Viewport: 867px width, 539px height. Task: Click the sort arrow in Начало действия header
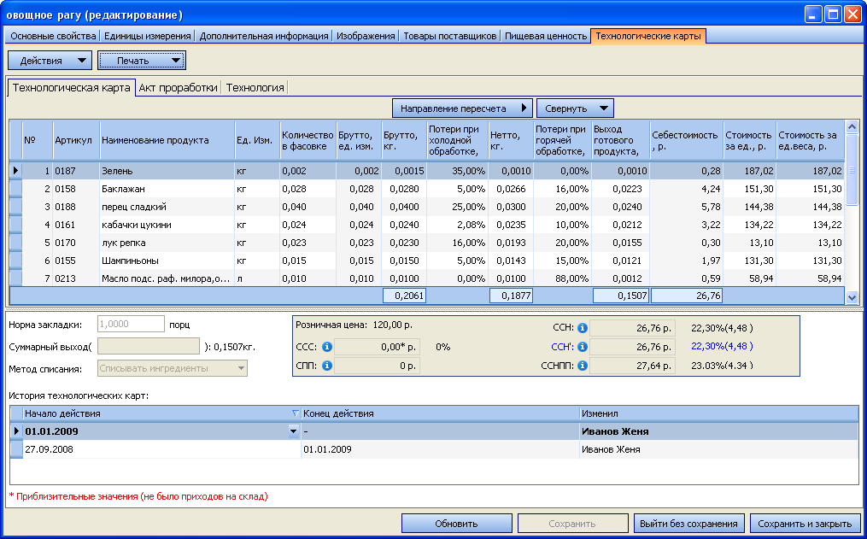[295, 413]
